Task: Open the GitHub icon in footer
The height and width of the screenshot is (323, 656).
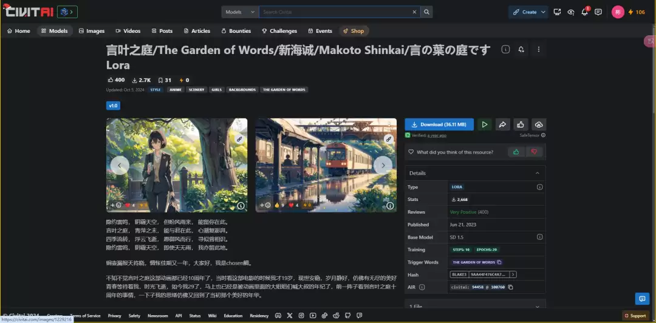Action: pyautogui.click(x=347, y=316)
